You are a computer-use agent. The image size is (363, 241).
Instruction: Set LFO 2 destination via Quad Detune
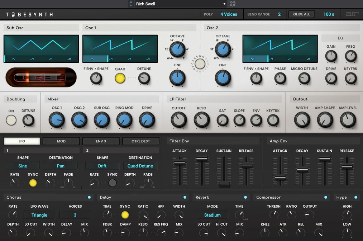[140, 166]
